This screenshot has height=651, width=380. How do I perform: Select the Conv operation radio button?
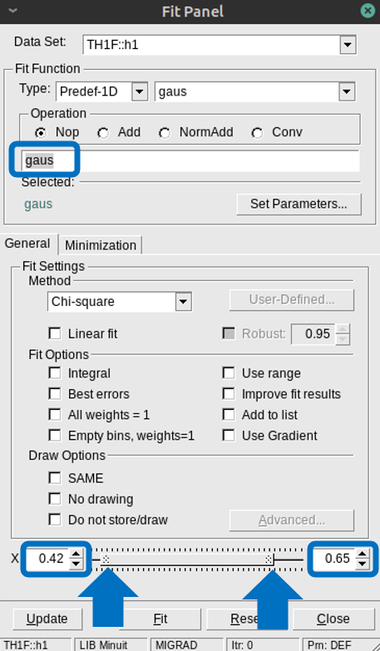257,133
